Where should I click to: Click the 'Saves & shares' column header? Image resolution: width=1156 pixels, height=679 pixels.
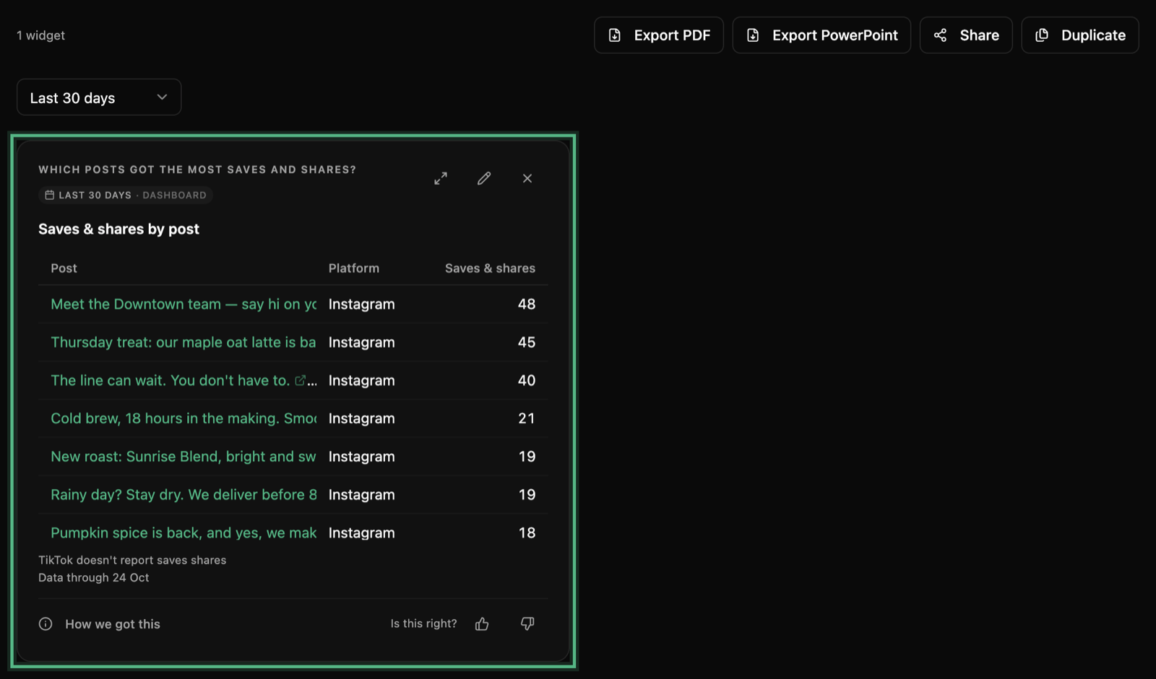[490, 268]
